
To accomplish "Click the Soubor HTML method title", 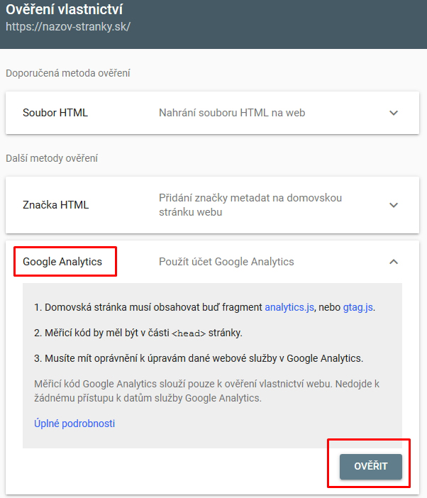I will click(x=55, y=113).
